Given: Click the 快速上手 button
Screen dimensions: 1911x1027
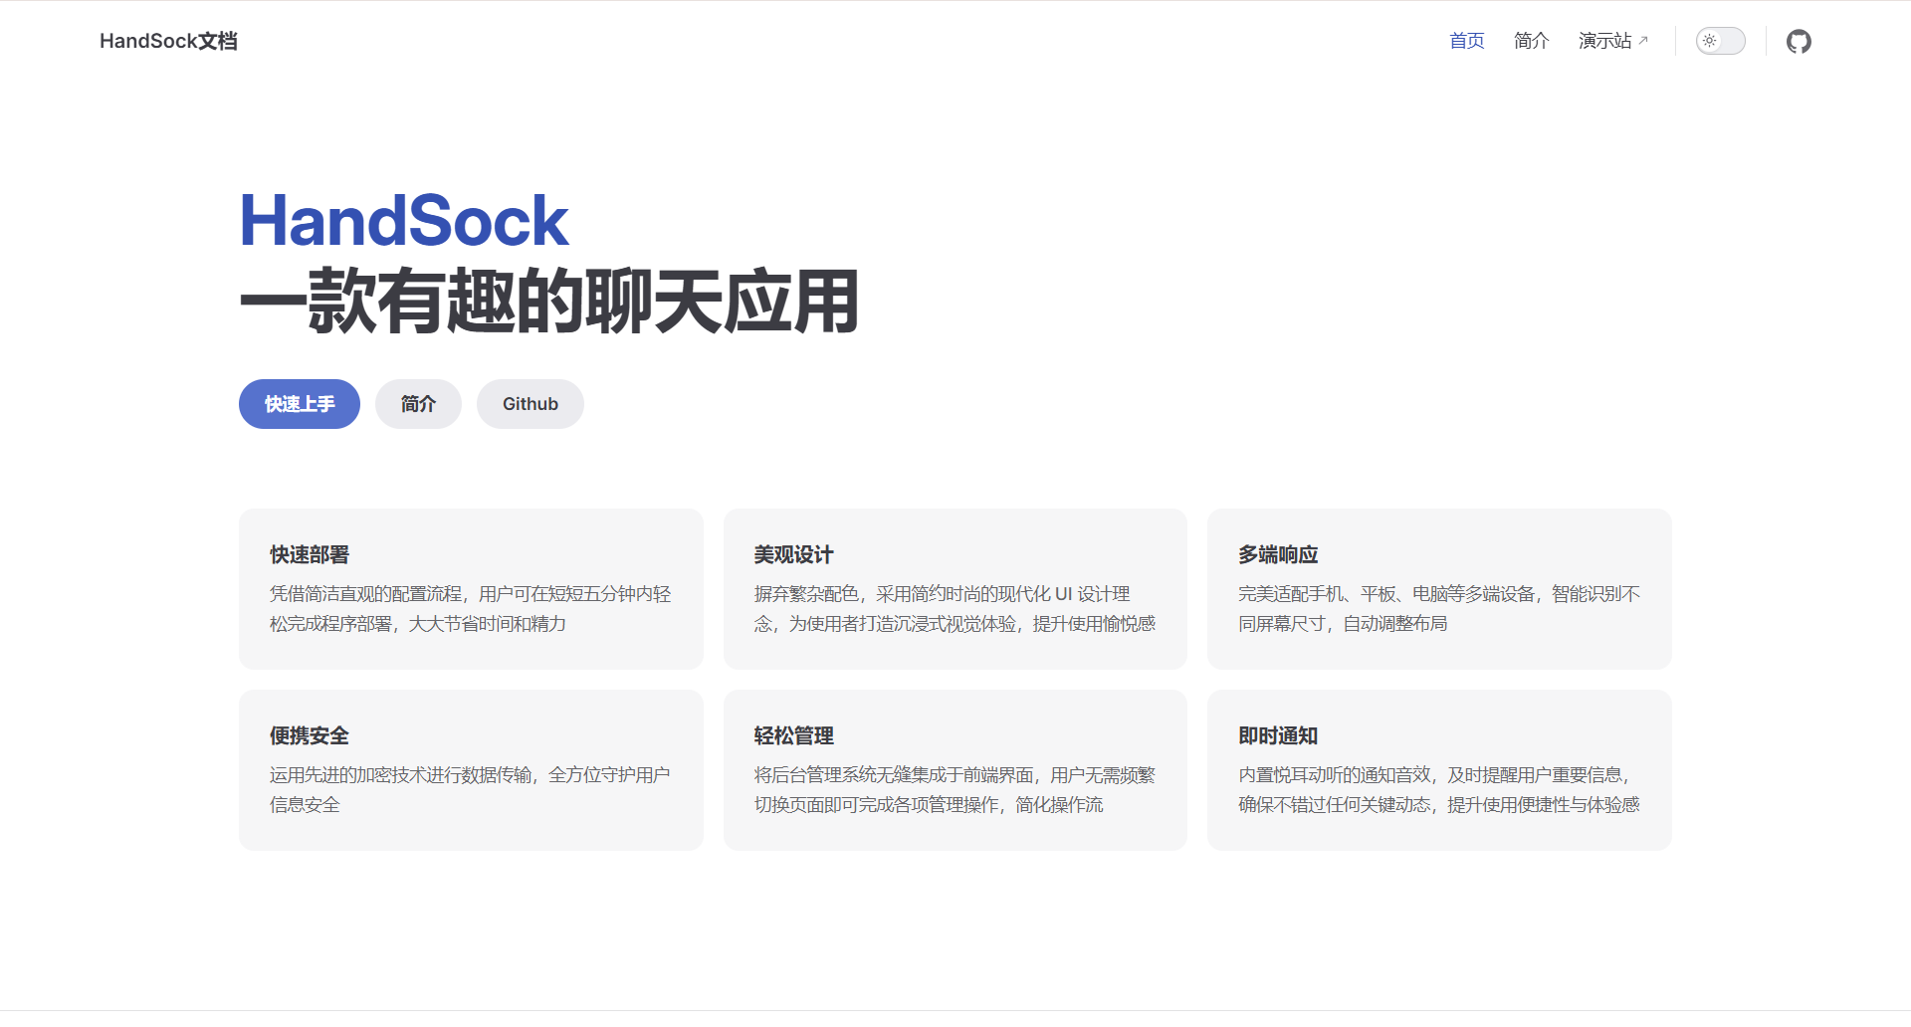Looking at the screenshot, I should click(x=300, y=404).
